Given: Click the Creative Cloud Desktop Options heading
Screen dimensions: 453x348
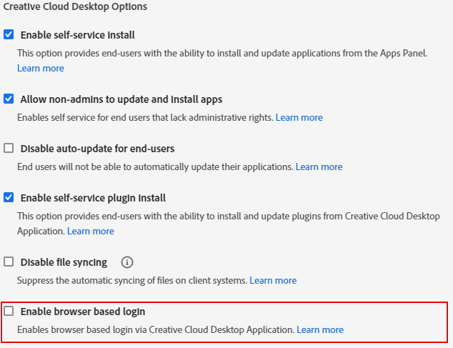Looking at the screenshot, I should [75, 7].
